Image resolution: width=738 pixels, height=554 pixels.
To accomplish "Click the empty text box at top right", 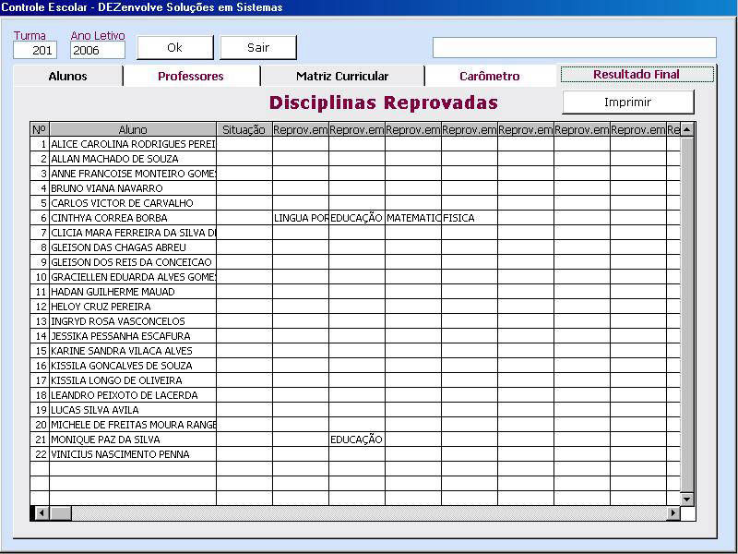I will [574, 47].
